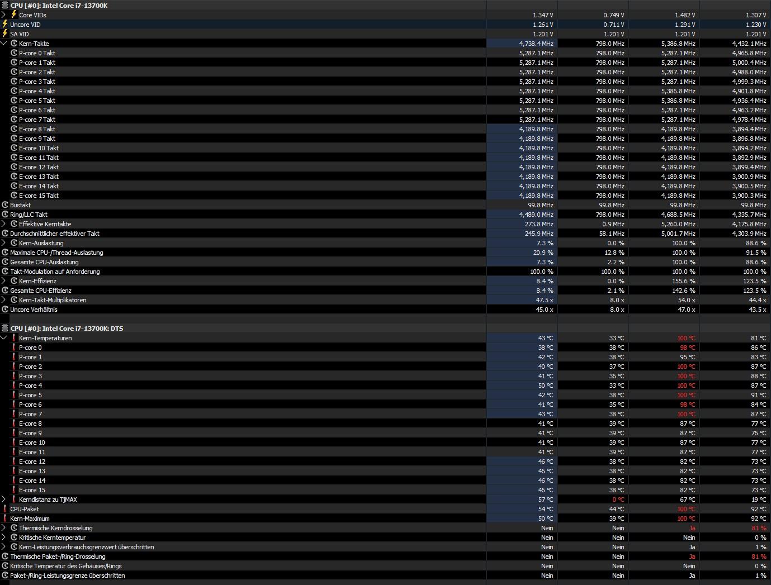The image size is (771, 585).
Task: Click the Kern-Takte clock icon
Action: tap(14, 44)
